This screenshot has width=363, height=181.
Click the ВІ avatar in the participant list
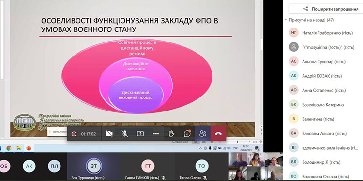pyautogui.click(x=294, y=148)
